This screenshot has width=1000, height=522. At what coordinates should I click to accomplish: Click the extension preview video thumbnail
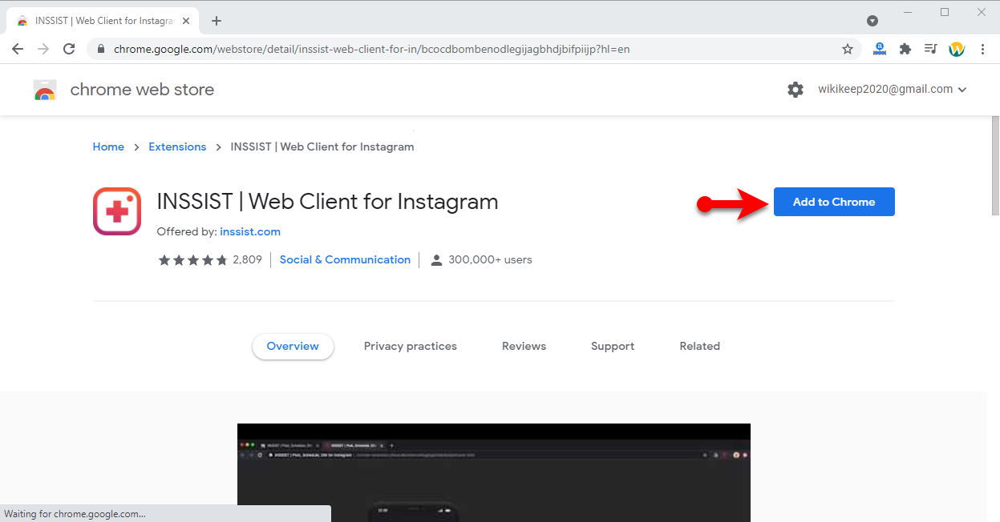[494, 472]
